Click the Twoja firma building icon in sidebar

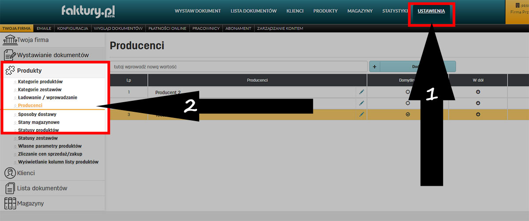(10, 40)
